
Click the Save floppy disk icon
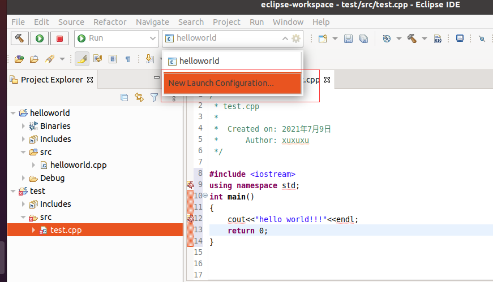[x=348, y=38]
